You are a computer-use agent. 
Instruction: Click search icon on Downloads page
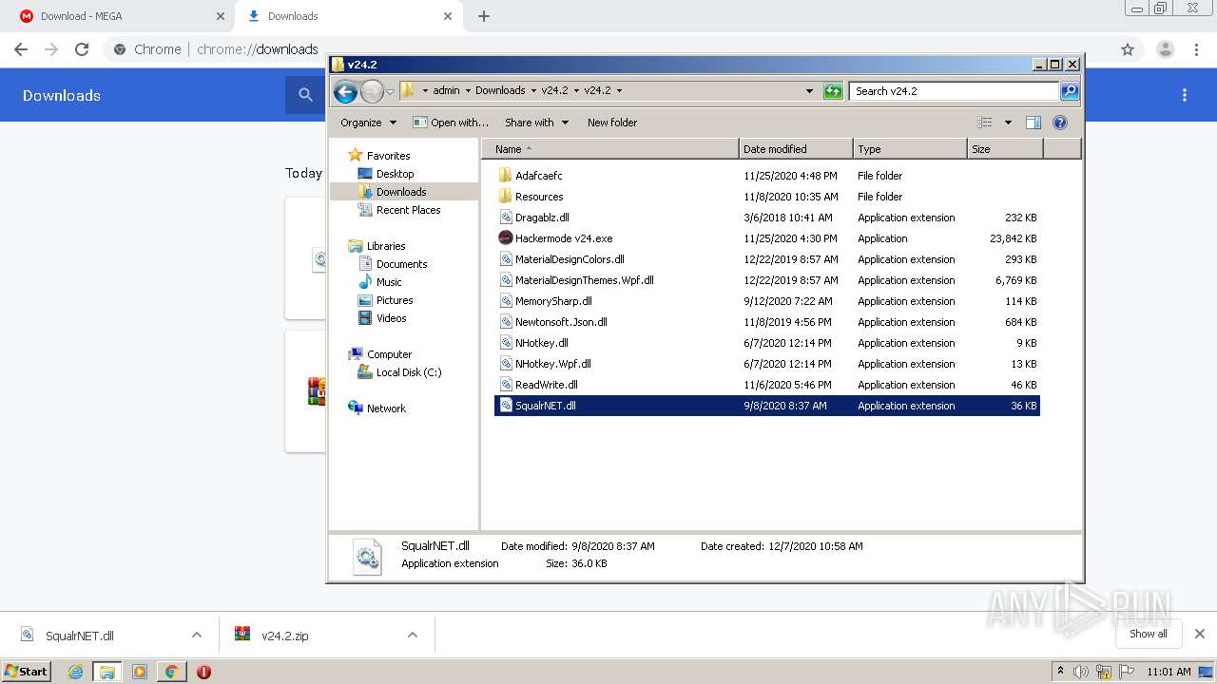(x=305, y=95)
